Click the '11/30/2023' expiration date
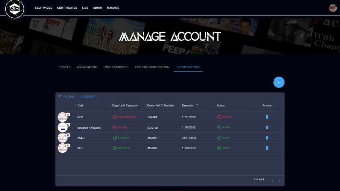The height and width of the screenshot is (191, 340). [189, 148]
